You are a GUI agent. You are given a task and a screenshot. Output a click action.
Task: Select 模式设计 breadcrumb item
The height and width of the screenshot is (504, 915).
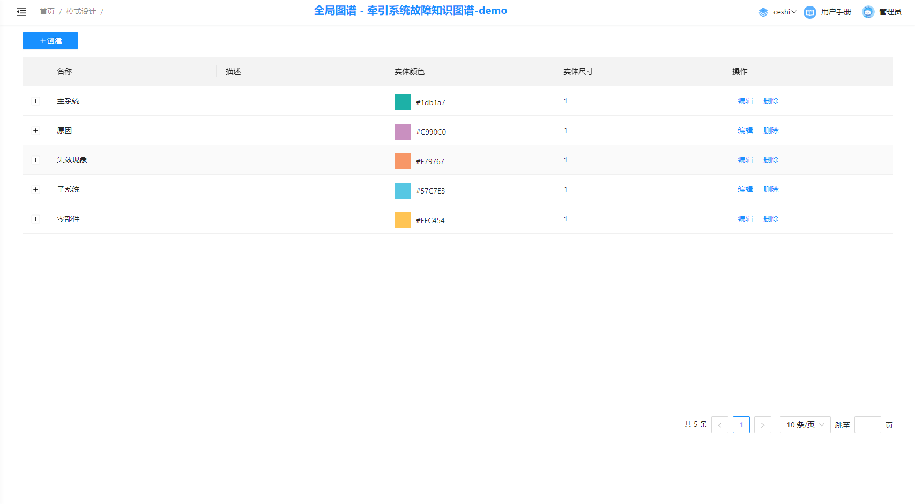81,11
